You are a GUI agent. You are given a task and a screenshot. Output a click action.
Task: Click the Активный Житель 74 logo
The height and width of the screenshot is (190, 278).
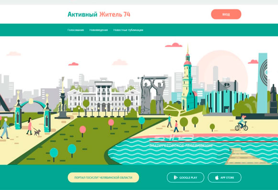tap(99, 14)
